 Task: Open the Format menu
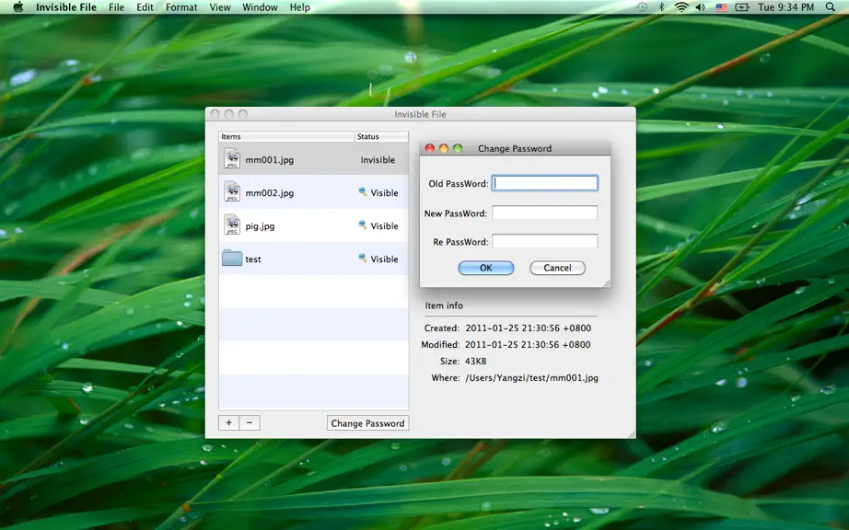coord(181,7)
